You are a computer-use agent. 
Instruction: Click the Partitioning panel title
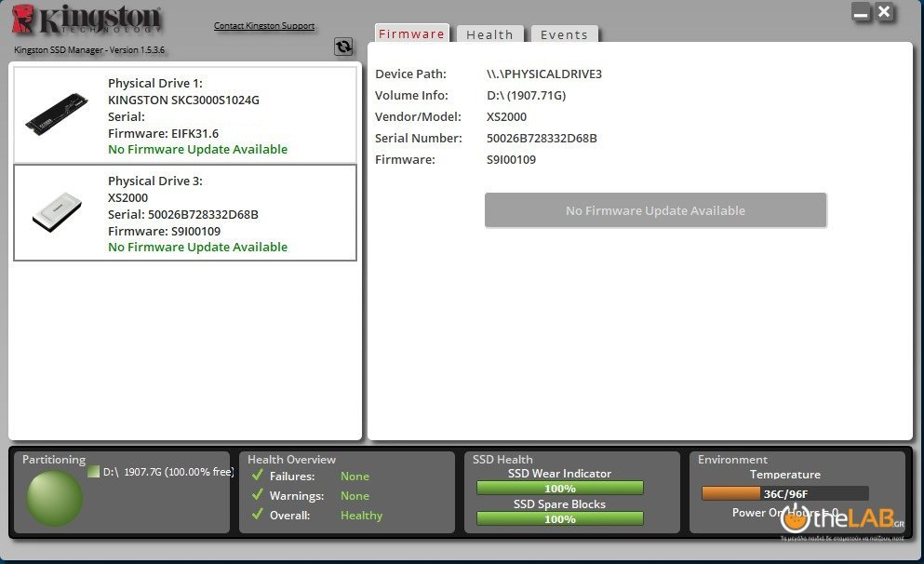tap(54, 459)
